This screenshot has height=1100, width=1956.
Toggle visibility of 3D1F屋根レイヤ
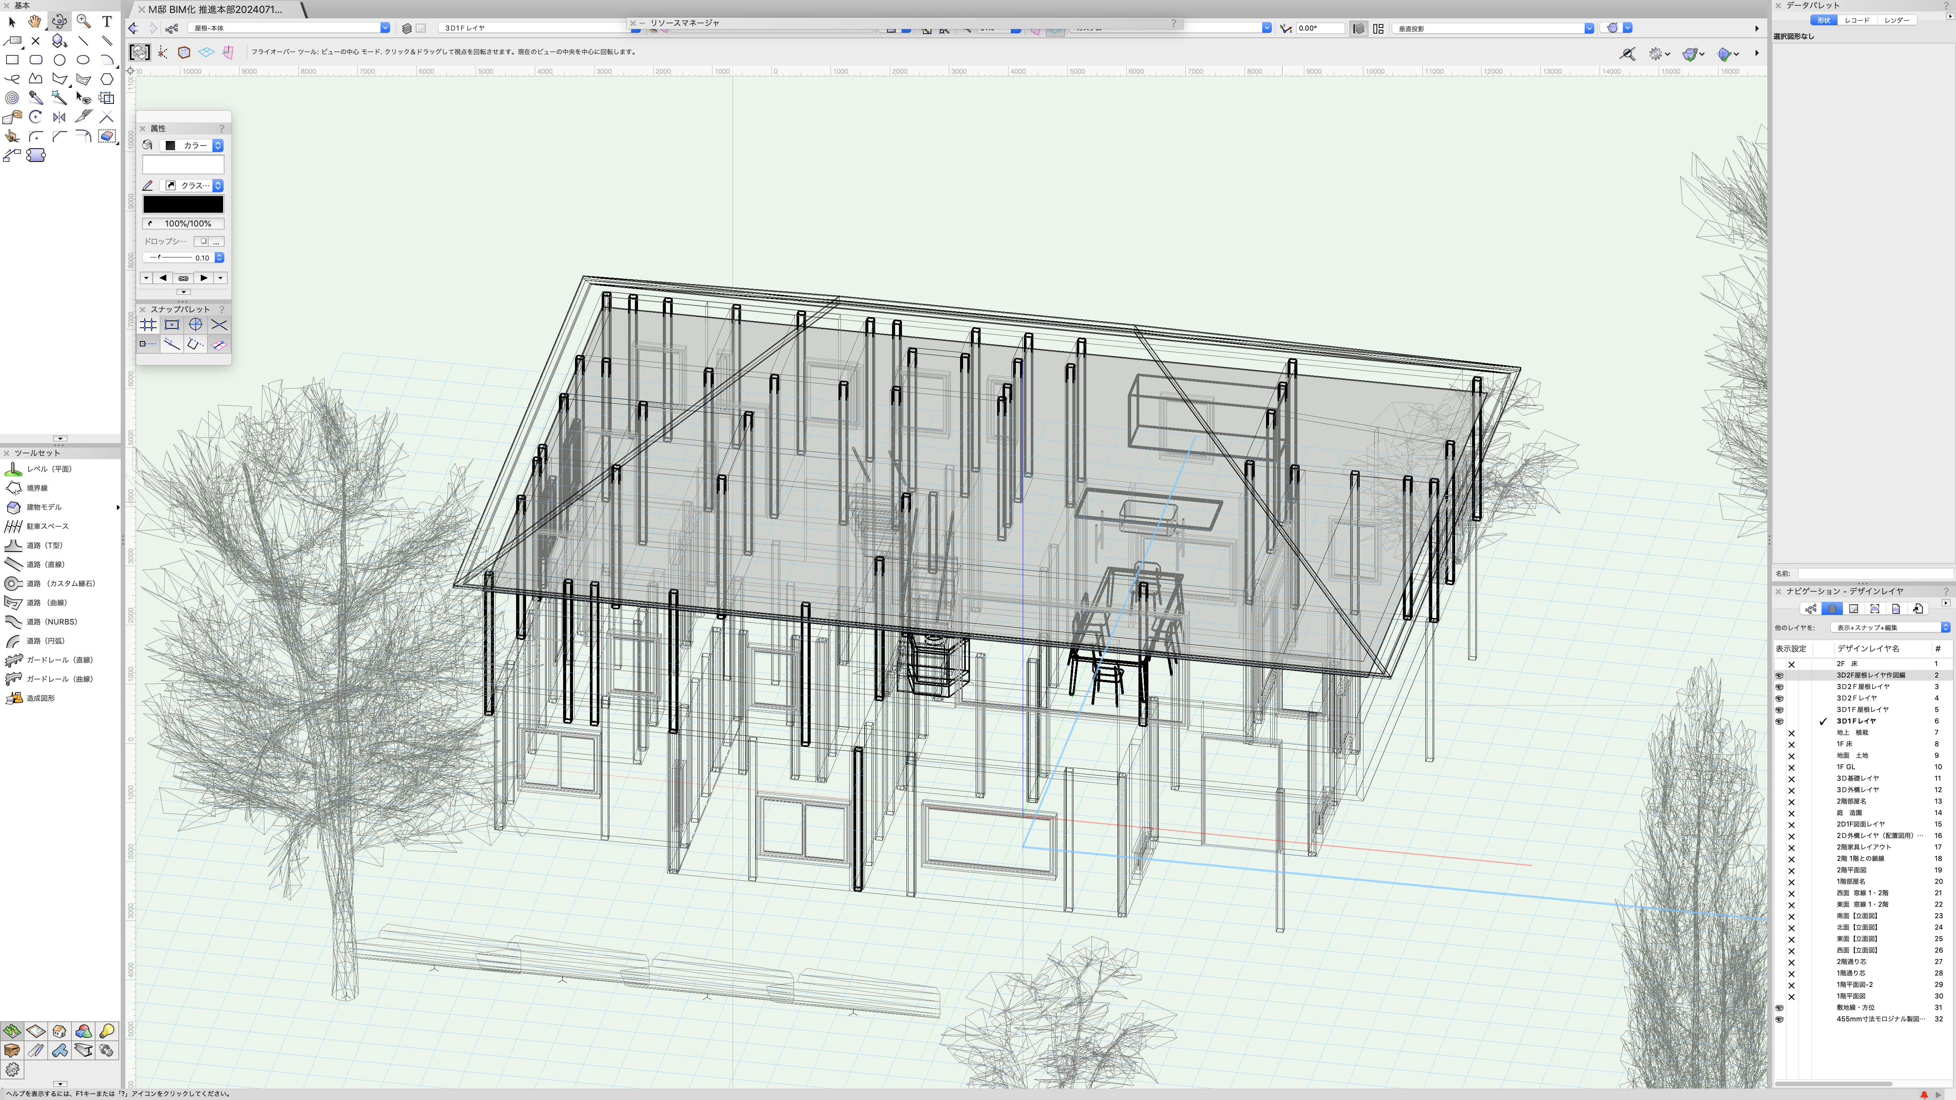pos(1779,710)
